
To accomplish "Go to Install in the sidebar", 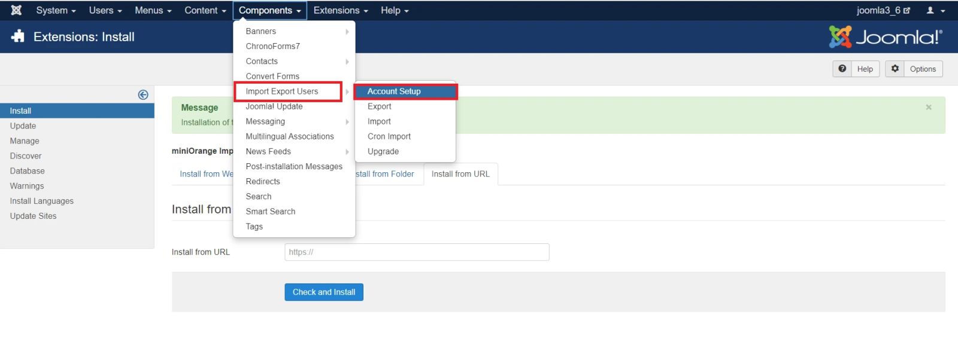I will point(77,111).
